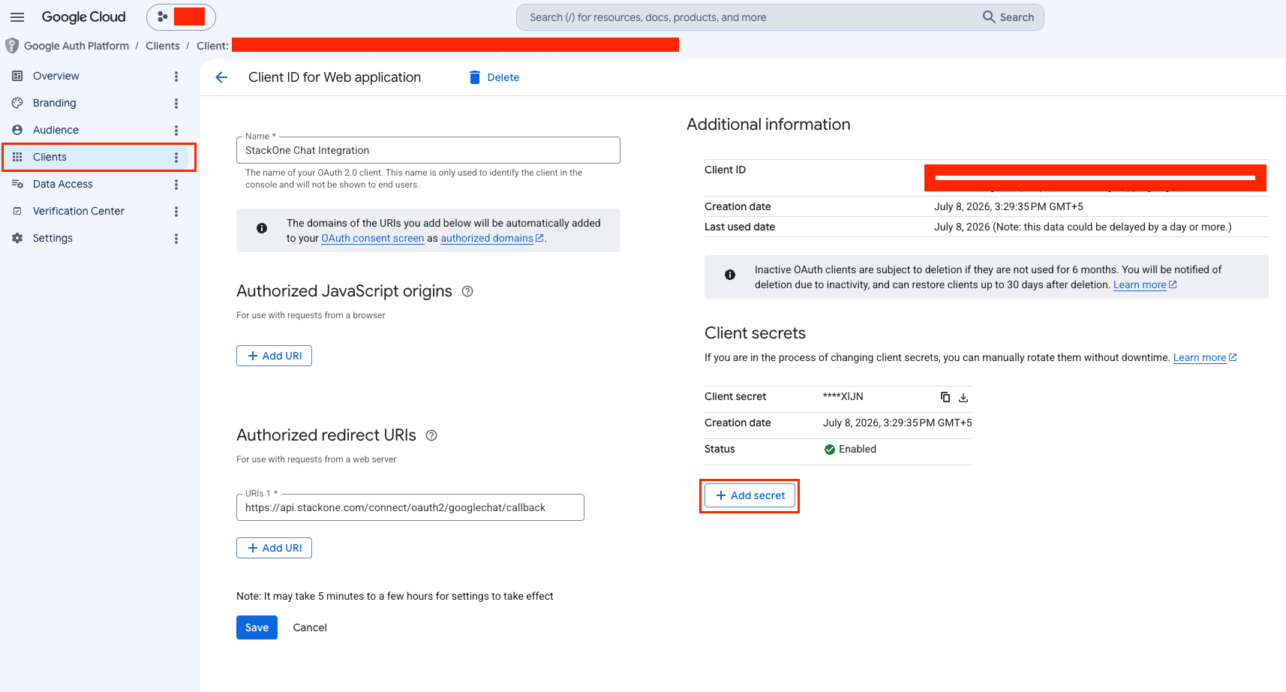Open the three-dot menu next to Branding
The width and height of the screenshot is (1286, 692).
[176, 104]
